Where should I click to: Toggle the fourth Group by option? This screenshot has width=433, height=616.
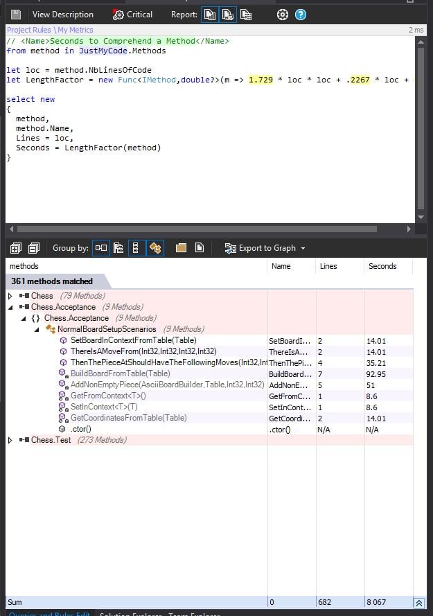point(155,248)
